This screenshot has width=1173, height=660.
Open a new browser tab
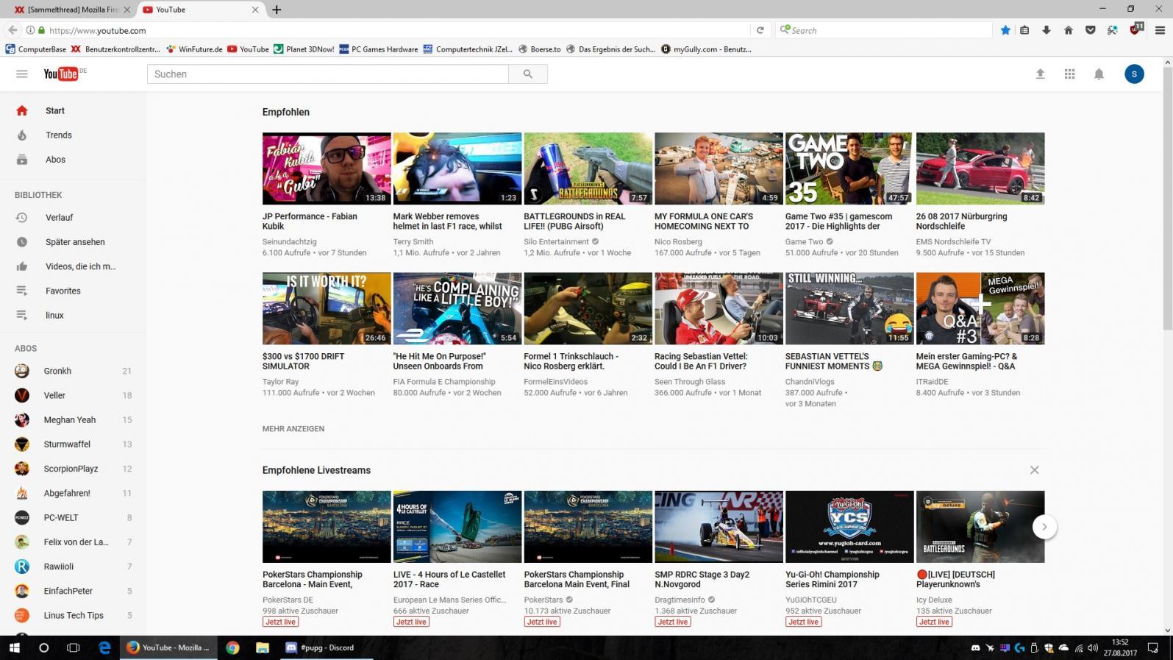pyautogui.click(x=277, y=10)
